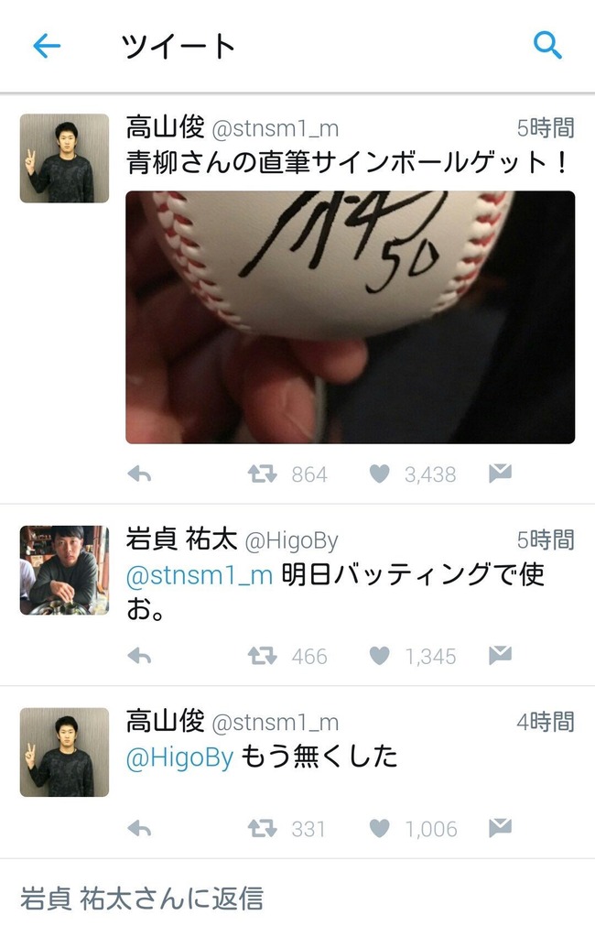Like the tweet with 3,438 likes
Image resolution: width=595 pixels, height=926 pixels.
380,474
